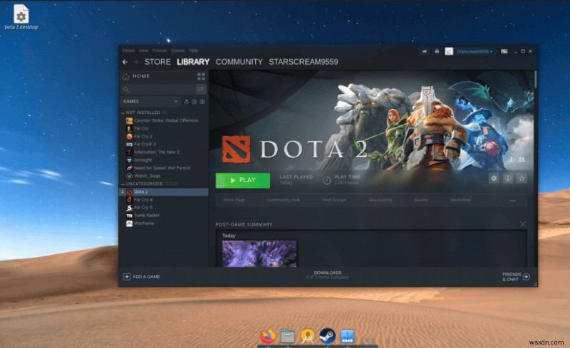Screen dimensions: 570x348
Task: Open the Workshop link
Action: click(x=460, y=200)
